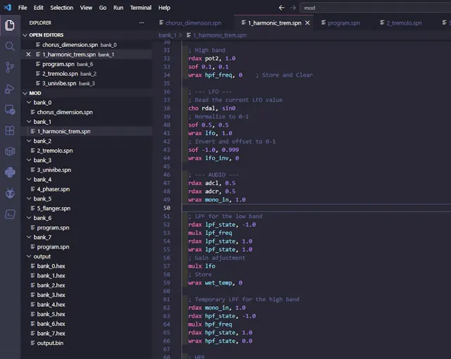This screenshot has width=451, height=359.
Task: Close the 1_harmonic_trem.spn tab
Action: tap(307, 23)
